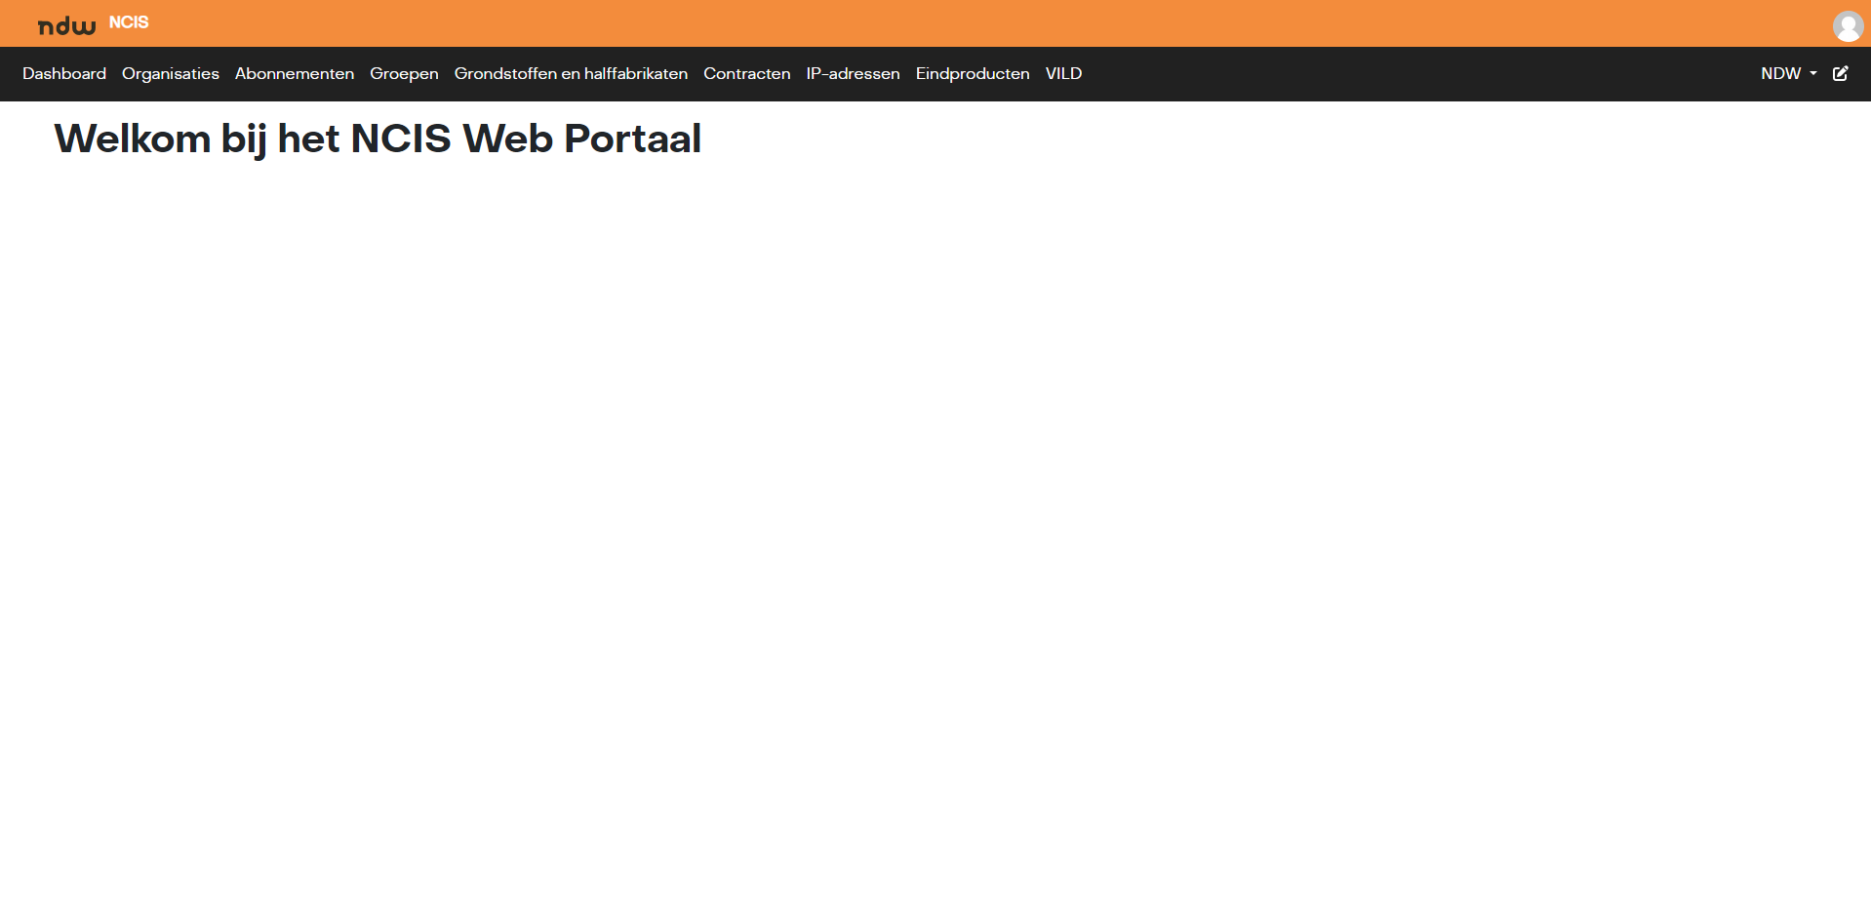Viewport: 1871px width, 913px height.
Task: Expand the NDW organisation dropdown
Action: click(x=1789, y=73)
